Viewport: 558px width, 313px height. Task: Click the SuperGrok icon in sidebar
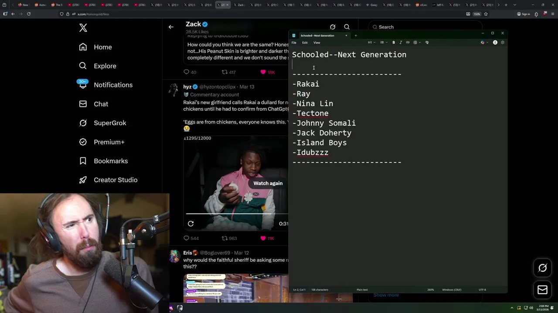click(x=83, y=123)
